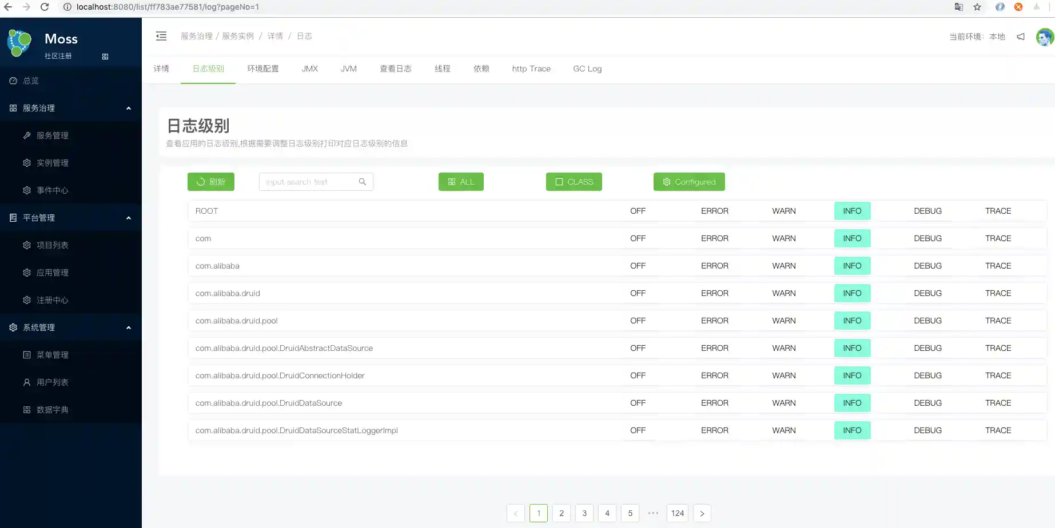Collapse the 平台管理 sidebar section
1055x528 pixels.
[x=128, y=218]
